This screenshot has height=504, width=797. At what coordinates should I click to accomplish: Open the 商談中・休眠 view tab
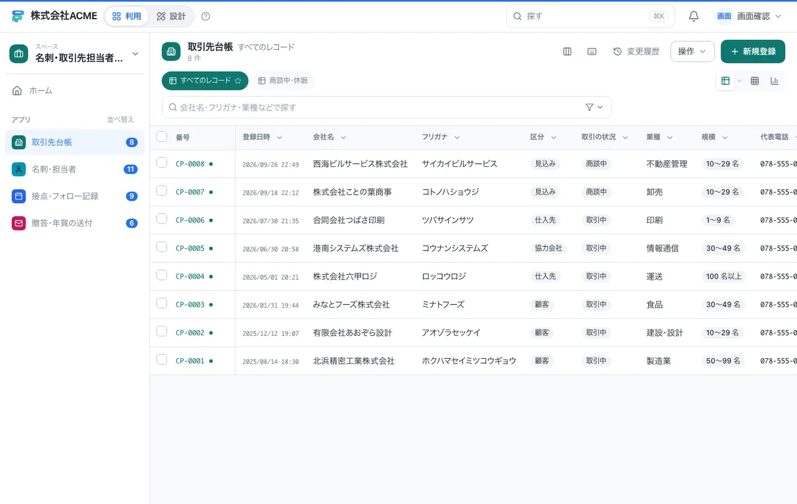click(x=283, y=81)
